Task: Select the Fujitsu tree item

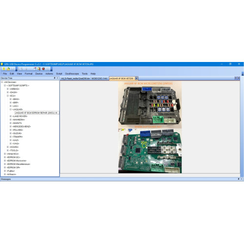Action: tap(11, 171)
